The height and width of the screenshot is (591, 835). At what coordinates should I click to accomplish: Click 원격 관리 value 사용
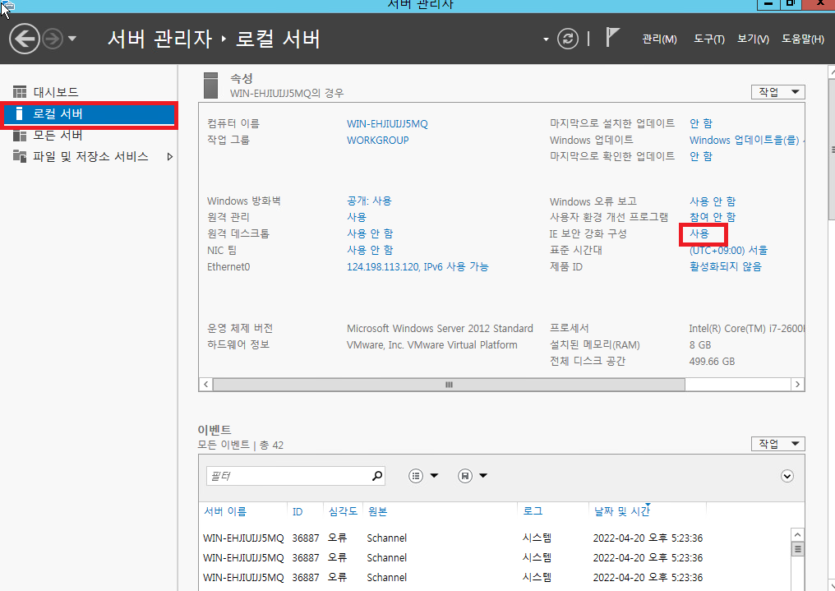pyautogui.click(x=356, y=217)
